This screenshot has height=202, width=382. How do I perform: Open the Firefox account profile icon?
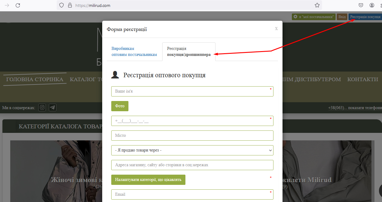[372, 5]
